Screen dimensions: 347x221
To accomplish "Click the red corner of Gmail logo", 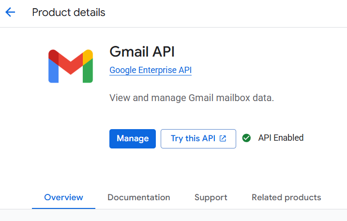I will point(53,55).
